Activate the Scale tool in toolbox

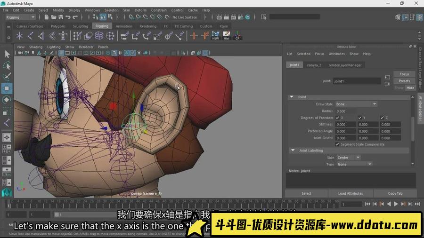[7, 111]
